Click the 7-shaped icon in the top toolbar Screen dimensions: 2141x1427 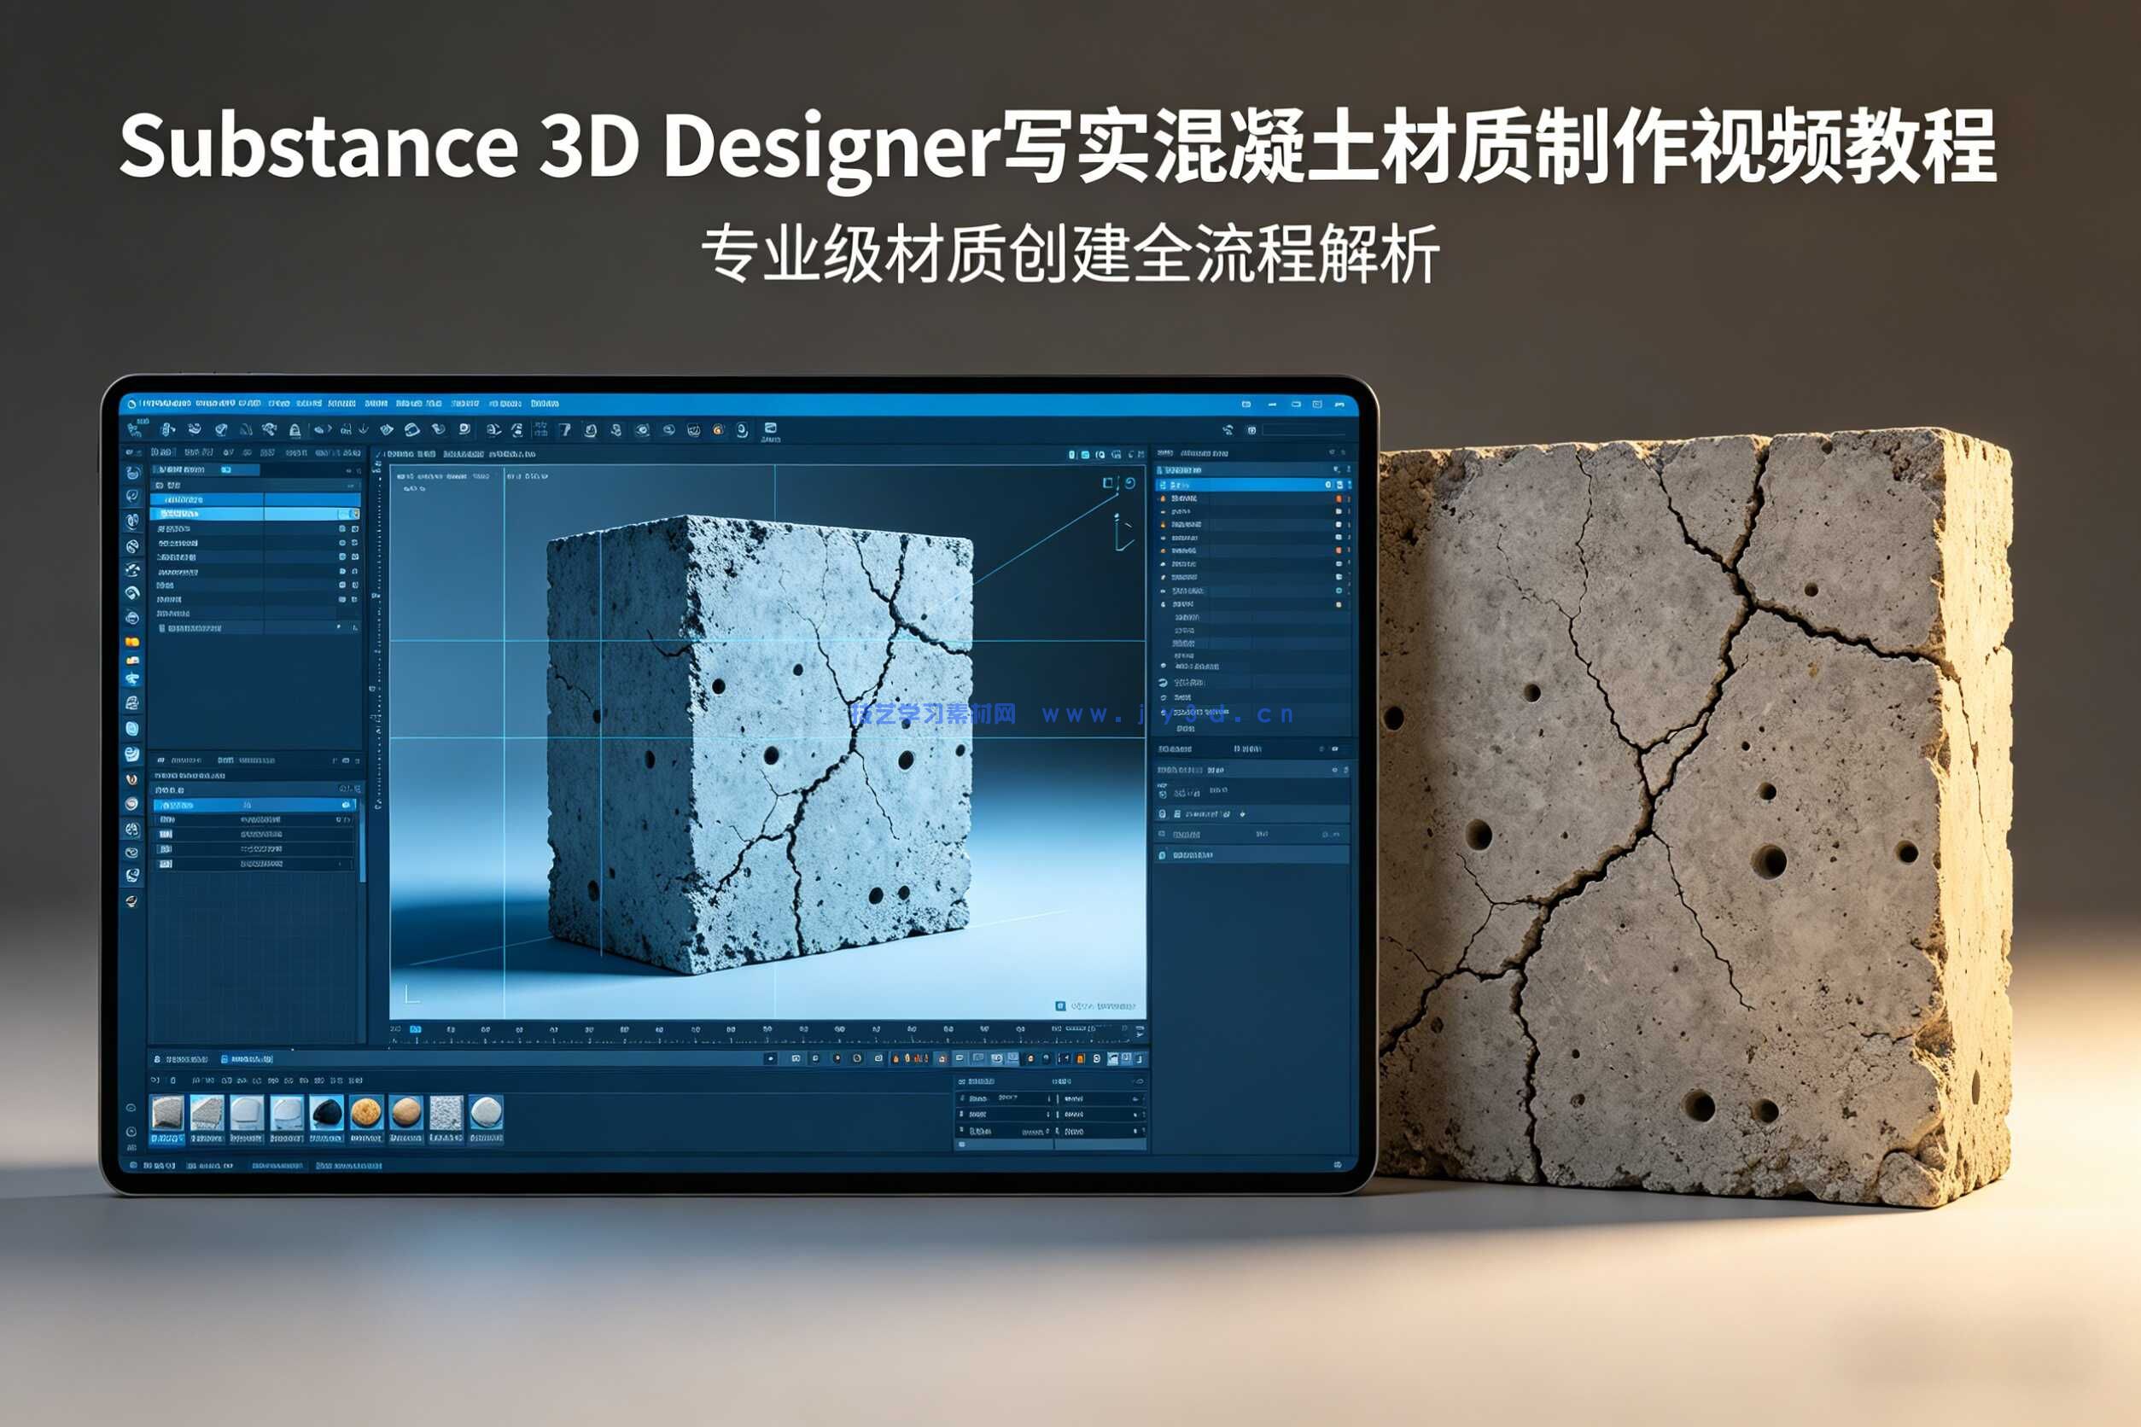pyautogui.click(x=564, y=429)
